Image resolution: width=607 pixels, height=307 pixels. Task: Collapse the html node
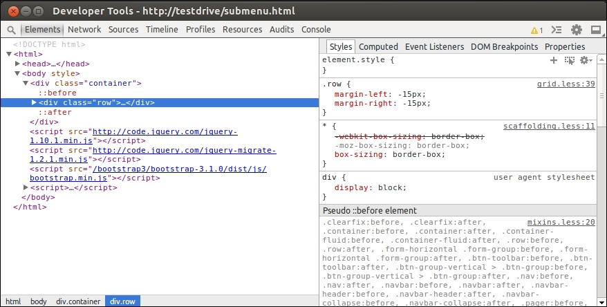tap(9, 54)
